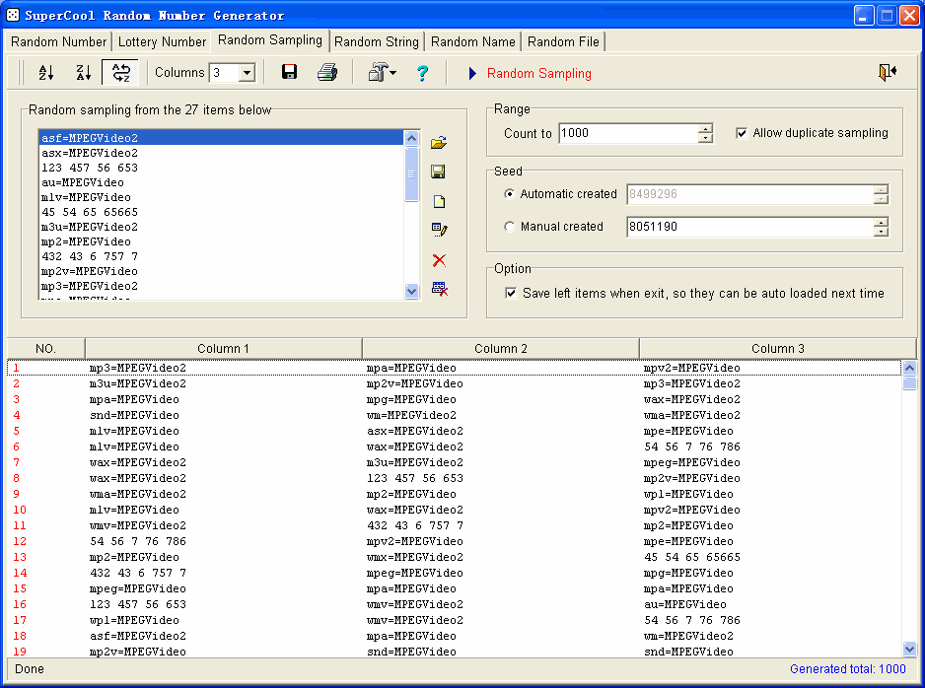925x688 pixels.
Task: Toggle Allow duplicate sampling checkbox
Action: pyautogui.click(x=742, y=133)
